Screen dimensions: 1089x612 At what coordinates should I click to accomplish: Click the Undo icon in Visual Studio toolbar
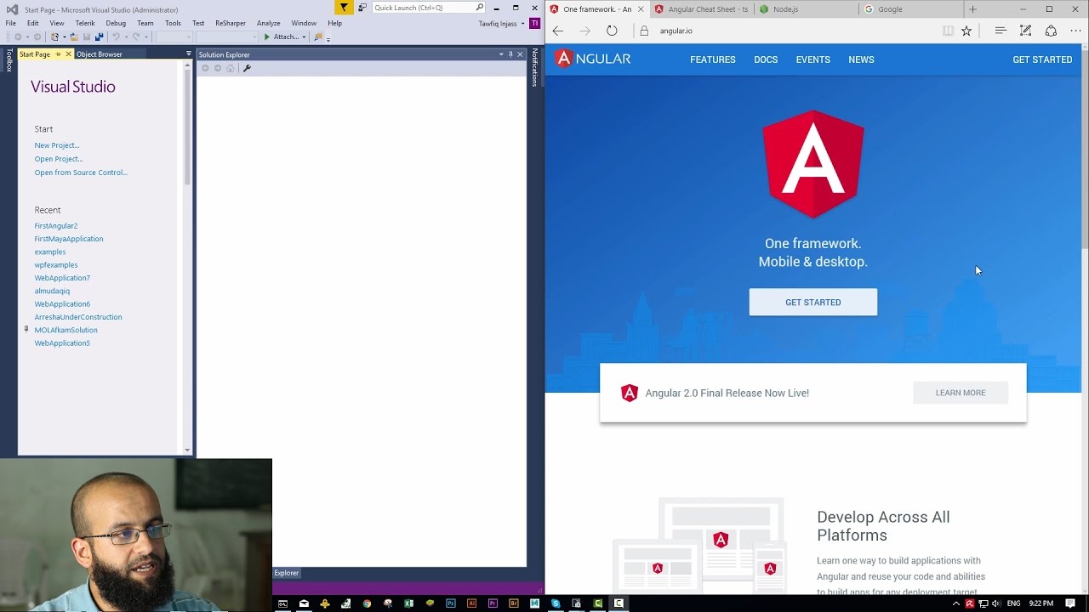tap(116, 37)
